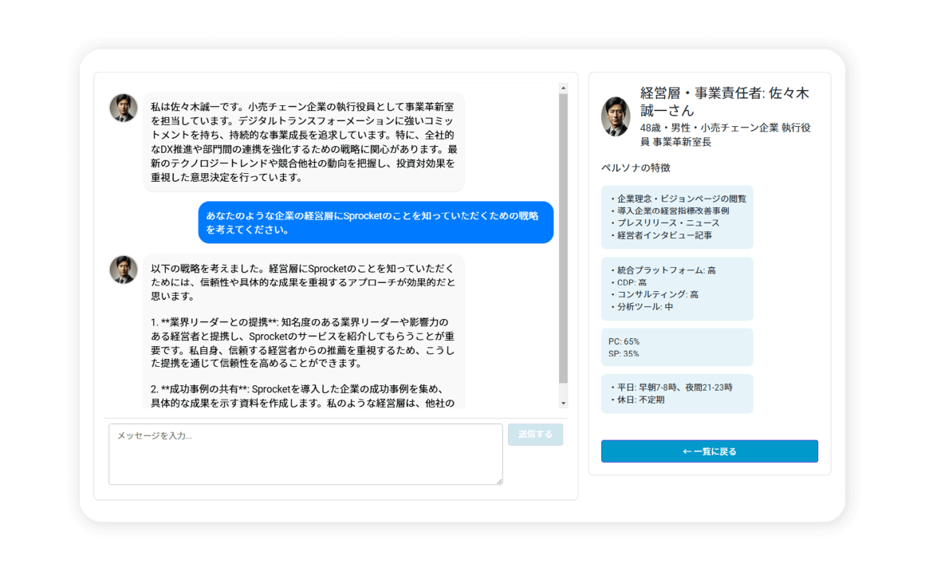Click the chat scrollbar up arrow
925x571 pixels.
(564, 88)
